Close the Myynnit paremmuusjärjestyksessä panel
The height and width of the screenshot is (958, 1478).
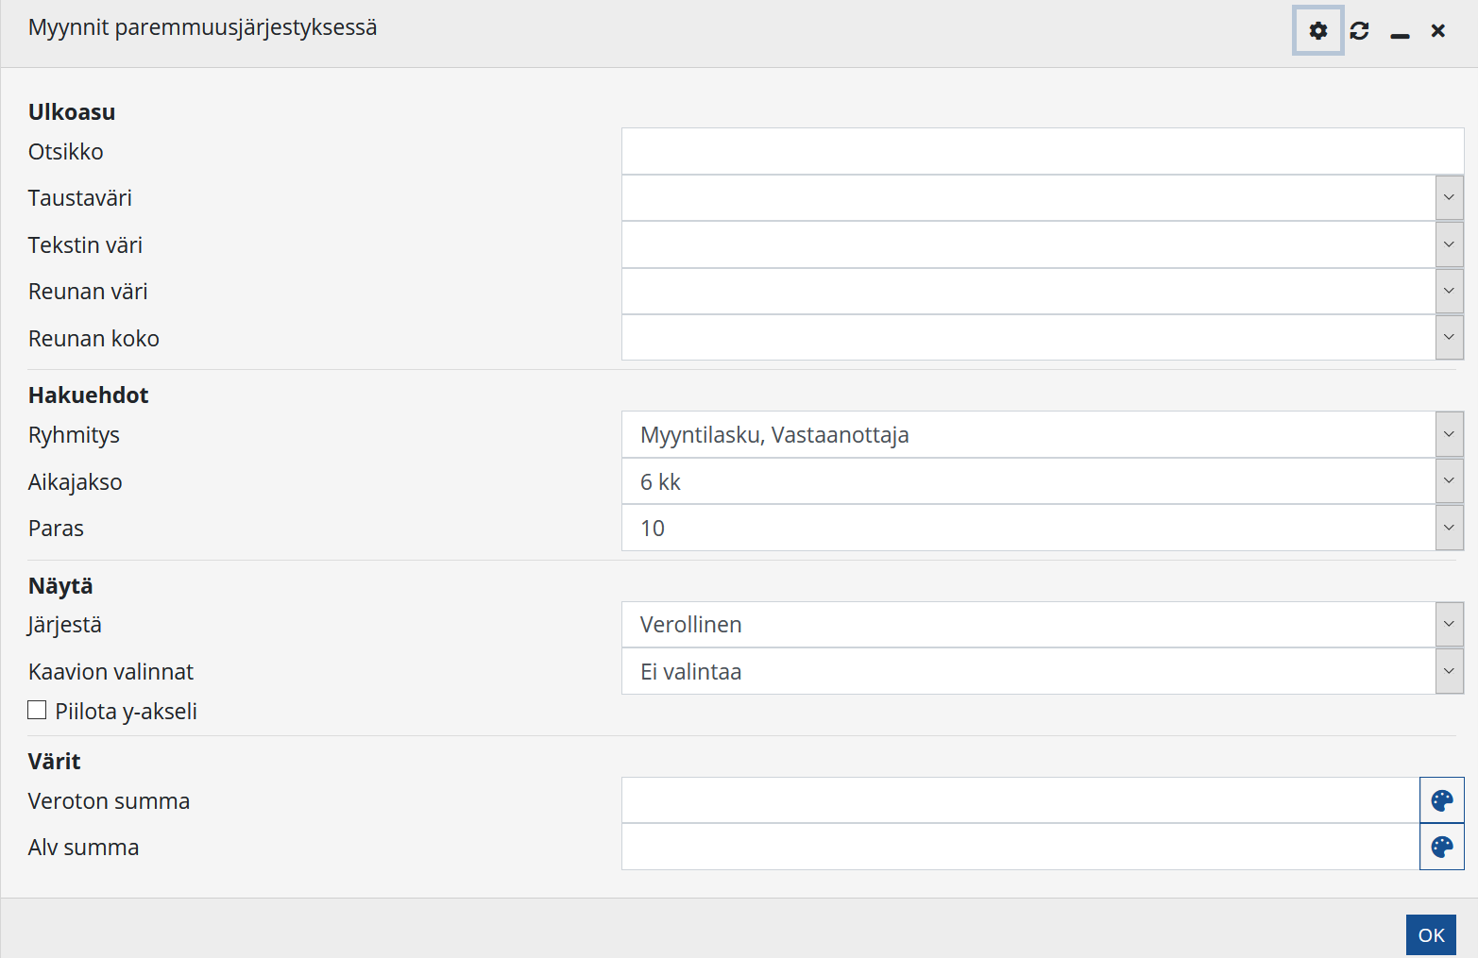(1437, 31)
